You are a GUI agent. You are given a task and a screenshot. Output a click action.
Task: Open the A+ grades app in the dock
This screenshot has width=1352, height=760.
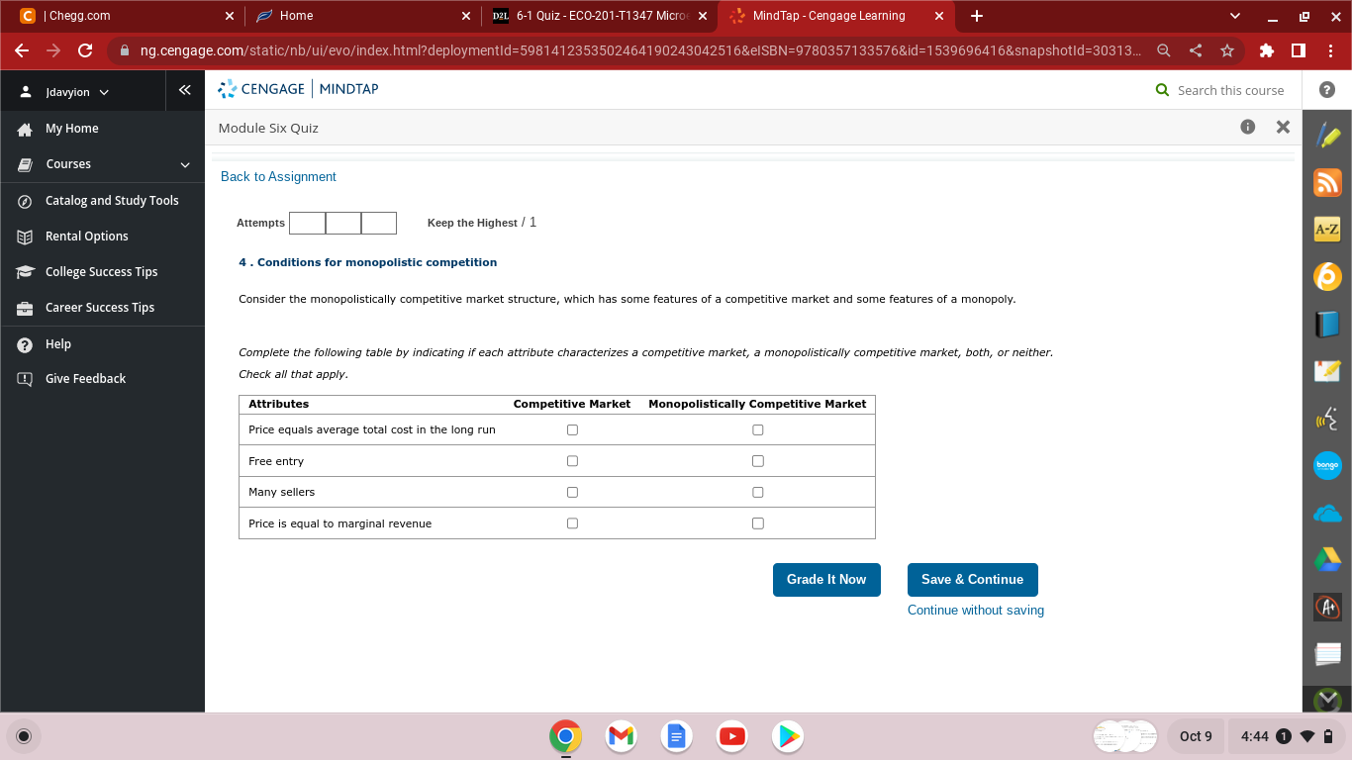(1327, 607)
